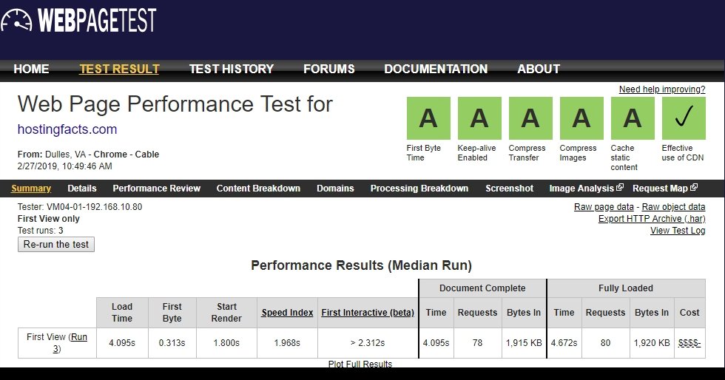The height and width of the screenshot is (380, 725).
Task: Click the Plot Full Results link
Action: point(360,364)
